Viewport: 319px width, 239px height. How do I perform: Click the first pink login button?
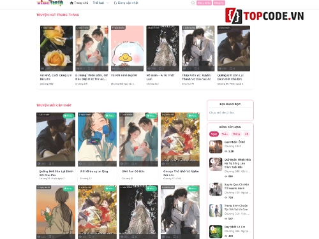click(x=204, y=3)
